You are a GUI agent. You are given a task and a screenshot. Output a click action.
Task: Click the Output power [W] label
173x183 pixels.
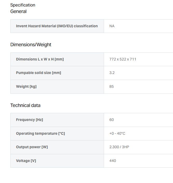click(x=32, y=147)
